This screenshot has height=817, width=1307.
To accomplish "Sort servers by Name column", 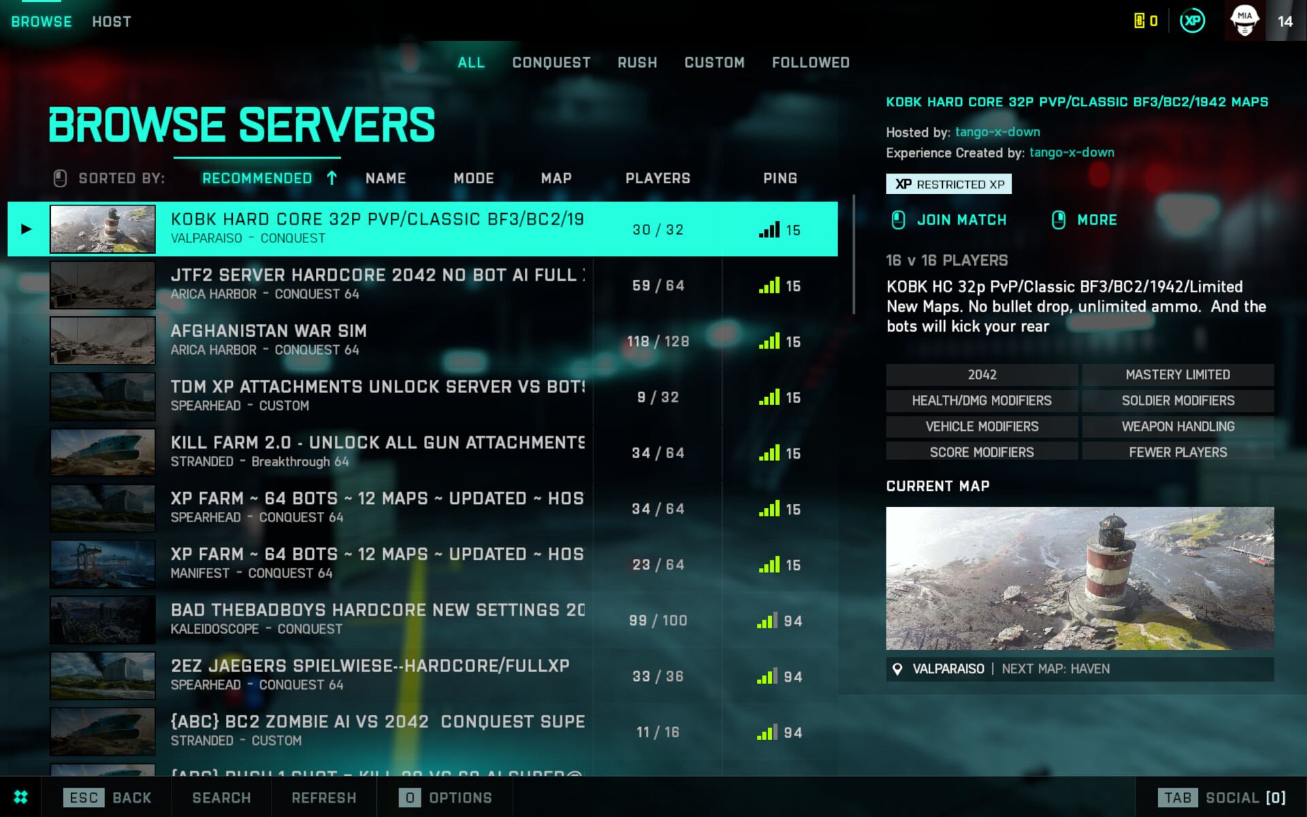I will [385, 178].
